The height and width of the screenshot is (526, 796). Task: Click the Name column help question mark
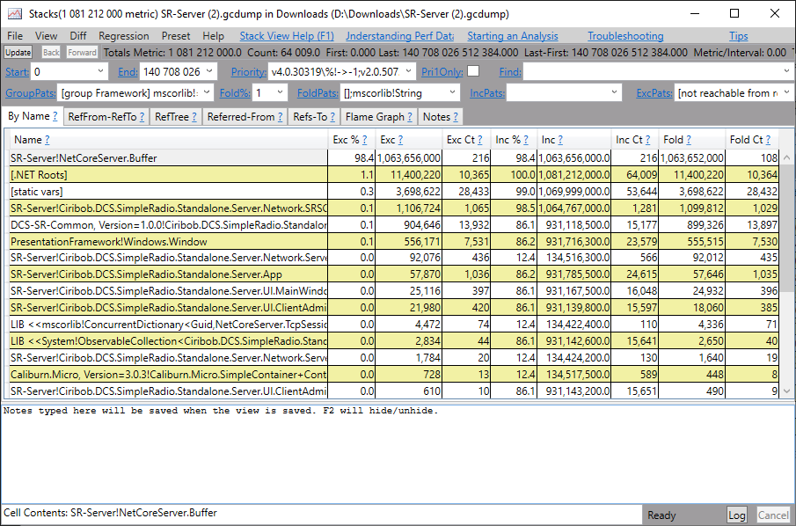click(x=48, y=139)
